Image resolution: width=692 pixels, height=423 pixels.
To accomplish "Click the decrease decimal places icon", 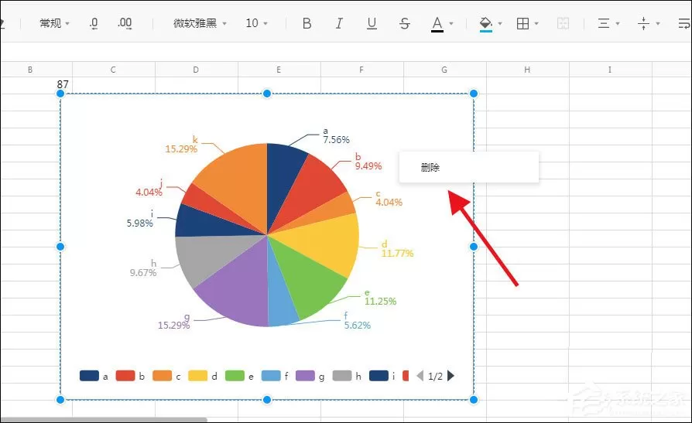I will [x=94, y=23].
